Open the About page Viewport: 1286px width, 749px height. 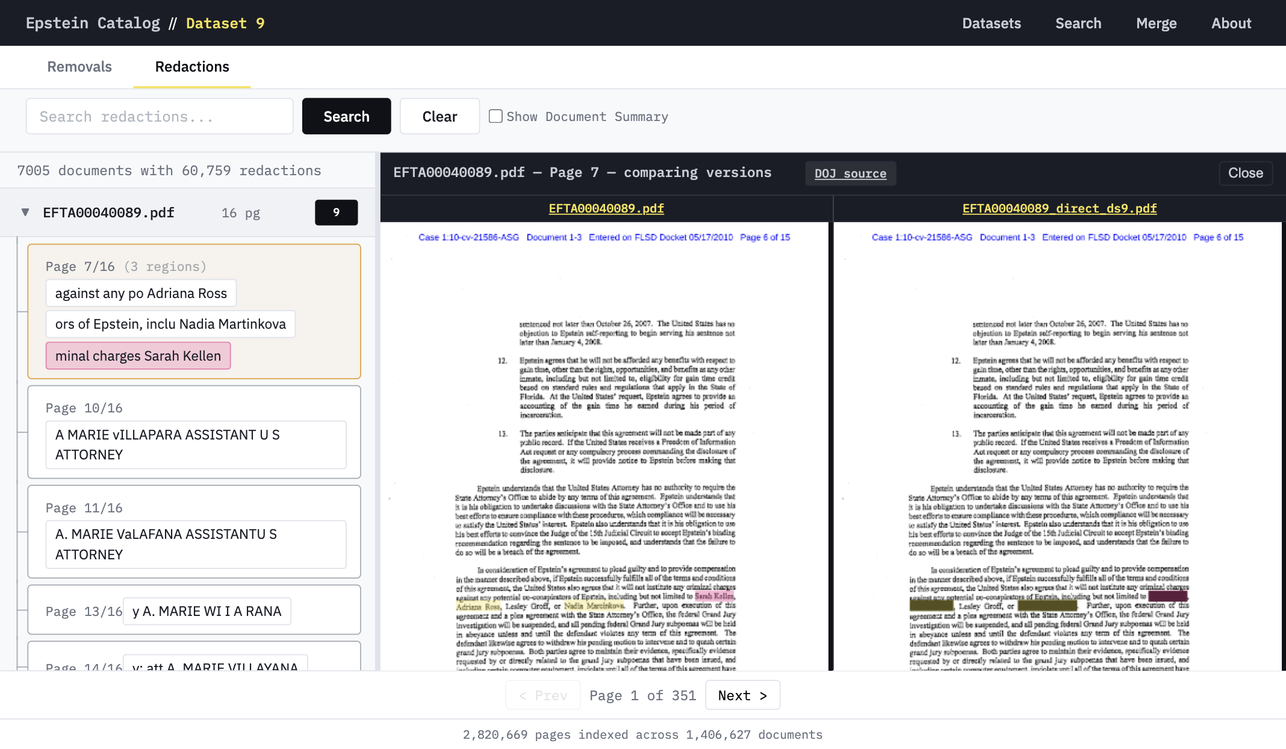[x=1231, y=23]
